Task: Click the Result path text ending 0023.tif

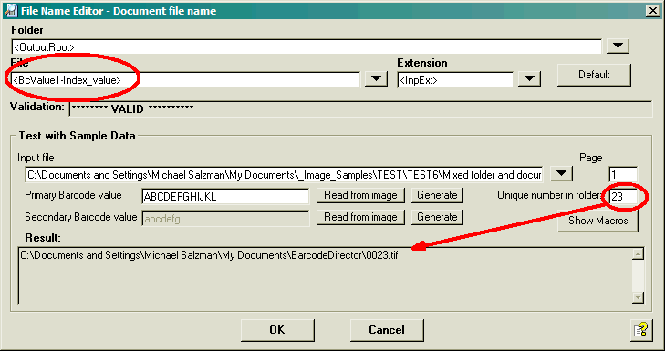Action: 209,255
